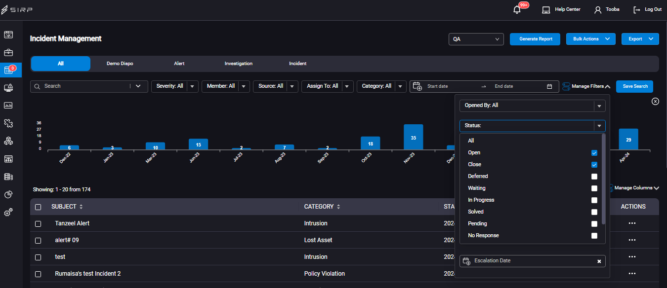The width and height of the screenshot is (667, 288).
Task: Open the Assign To: All filter dropdown
Action: tap(328, 86)
